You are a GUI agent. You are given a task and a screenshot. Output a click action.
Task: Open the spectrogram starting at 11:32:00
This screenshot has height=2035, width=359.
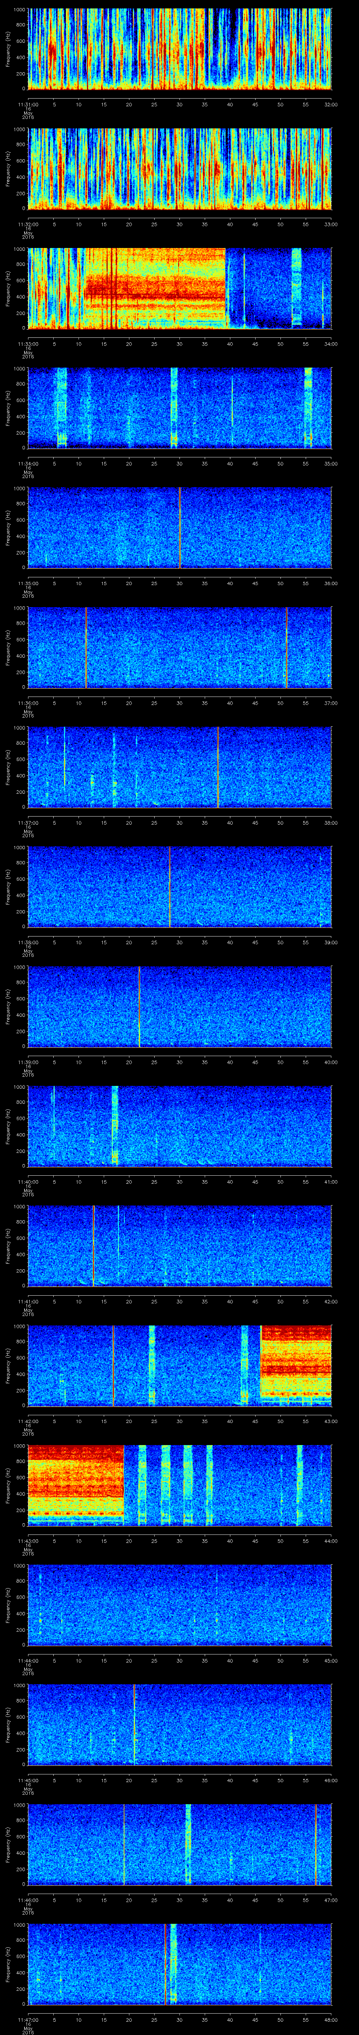tap(179, 168)
